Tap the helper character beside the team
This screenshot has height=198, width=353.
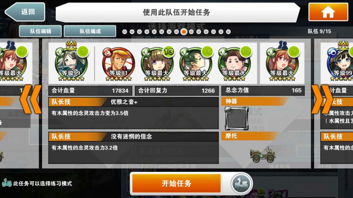click(x=282, y=63)
